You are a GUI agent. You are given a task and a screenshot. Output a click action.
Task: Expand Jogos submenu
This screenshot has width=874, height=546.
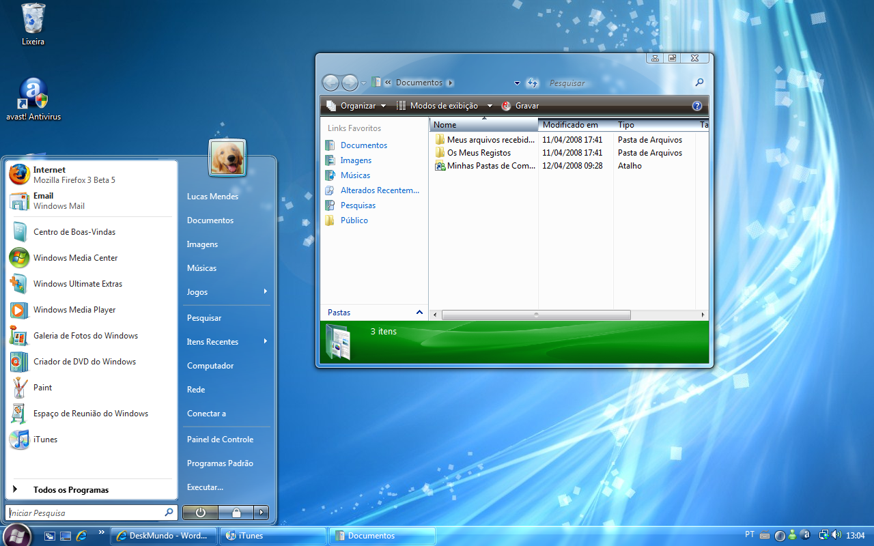(226, 292)
